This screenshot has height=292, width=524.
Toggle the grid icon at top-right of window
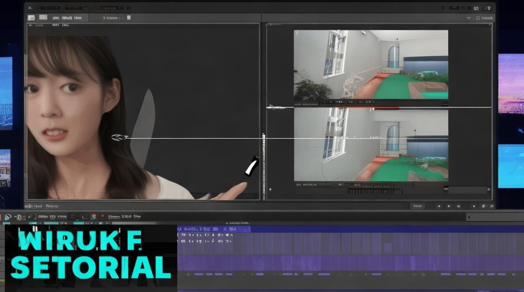click(476, 8)
